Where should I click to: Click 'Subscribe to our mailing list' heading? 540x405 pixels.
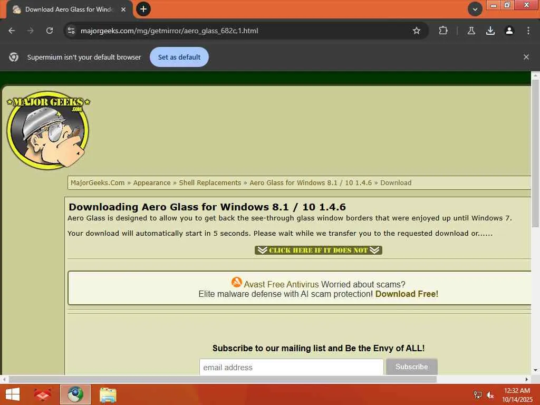tap(318, 348)
